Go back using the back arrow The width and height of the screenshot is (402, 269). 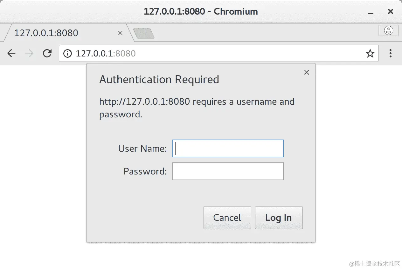11,53
